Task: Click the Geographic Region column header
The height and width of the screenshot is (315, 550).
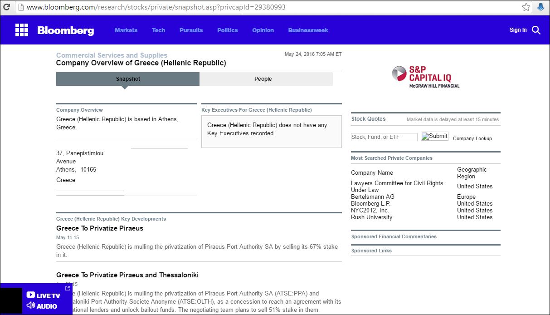Action: (472, 173)
